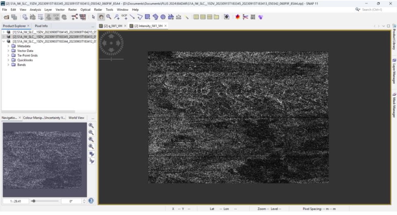
Task: Select the Draw Line tool
Action: 132,17
